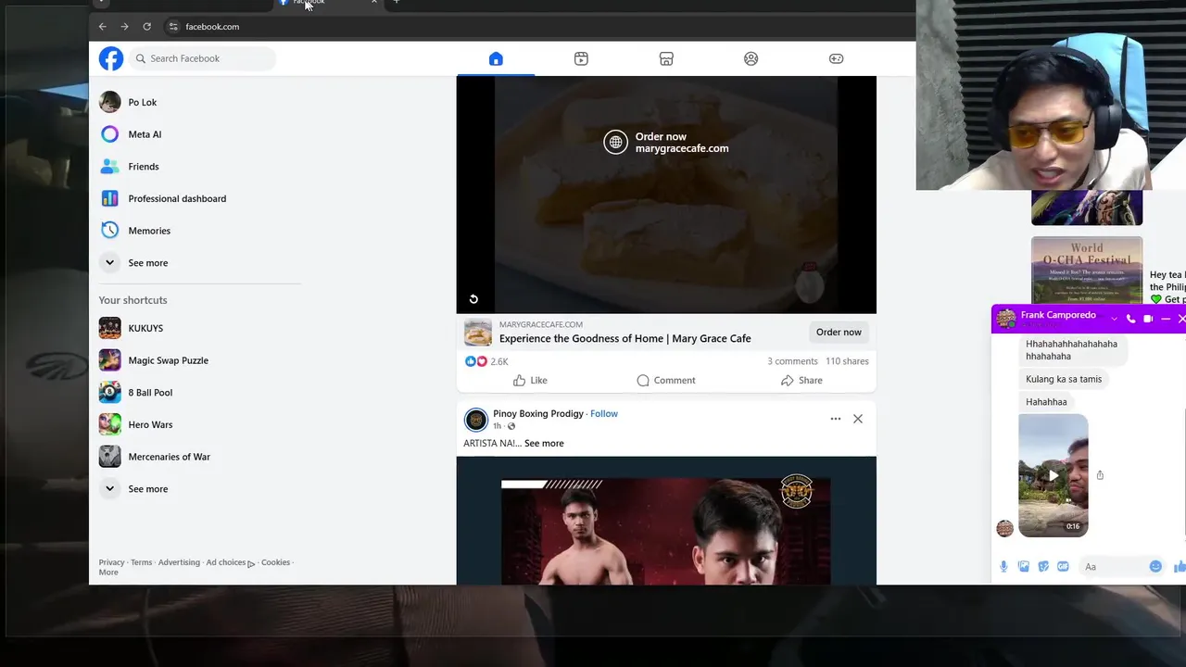Screen dimensions: 1186x667
Task: Follow Pinoy Boxing Prodigy
Action: click(x=604, y=414)
